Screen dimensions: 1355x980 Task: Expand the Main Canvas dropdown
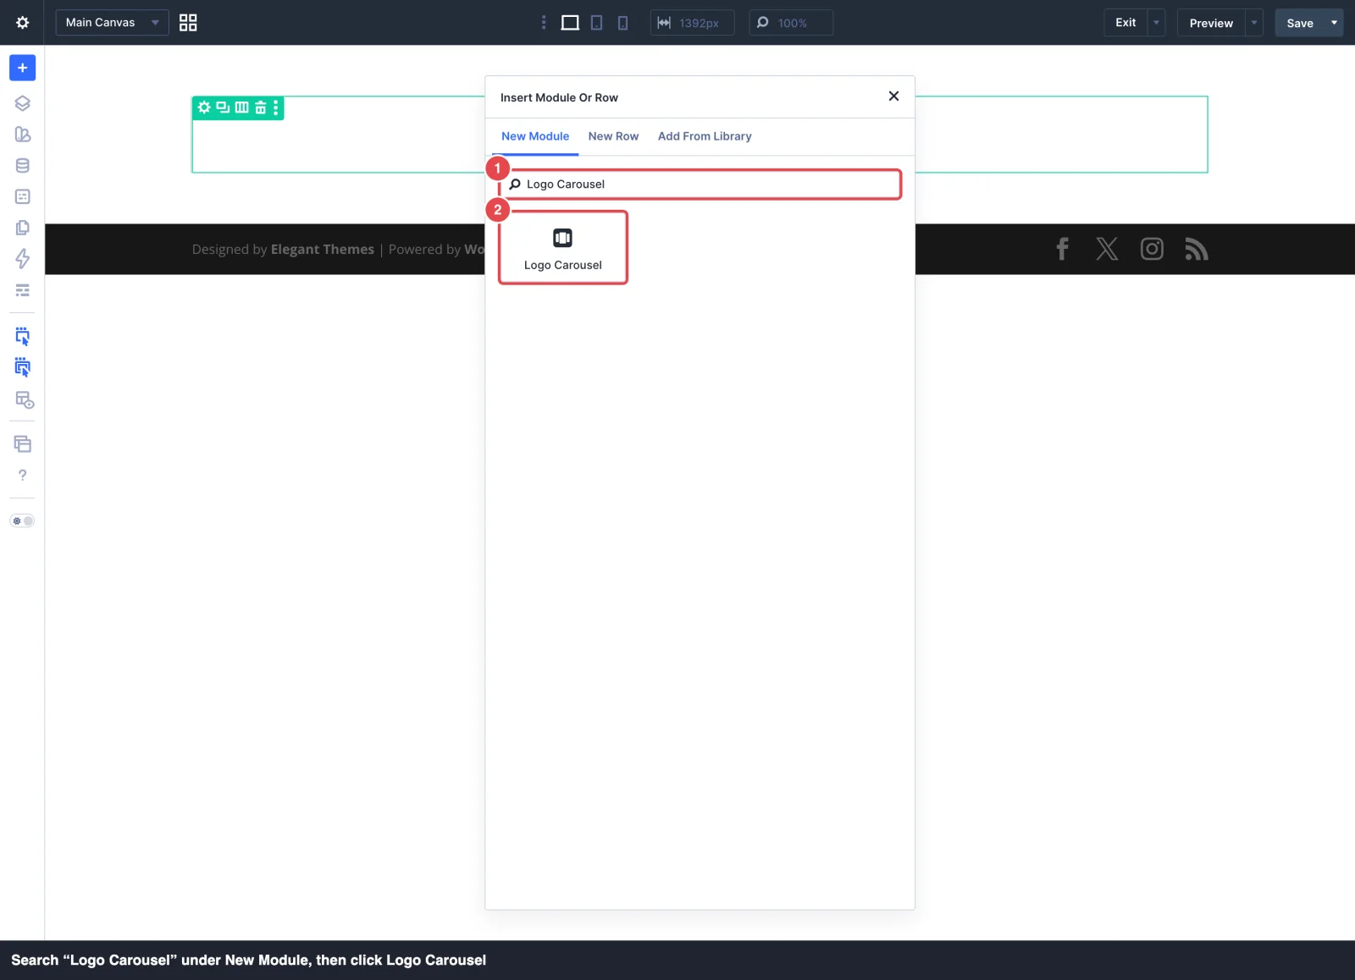pyautogui.click(x=112, y=23)
